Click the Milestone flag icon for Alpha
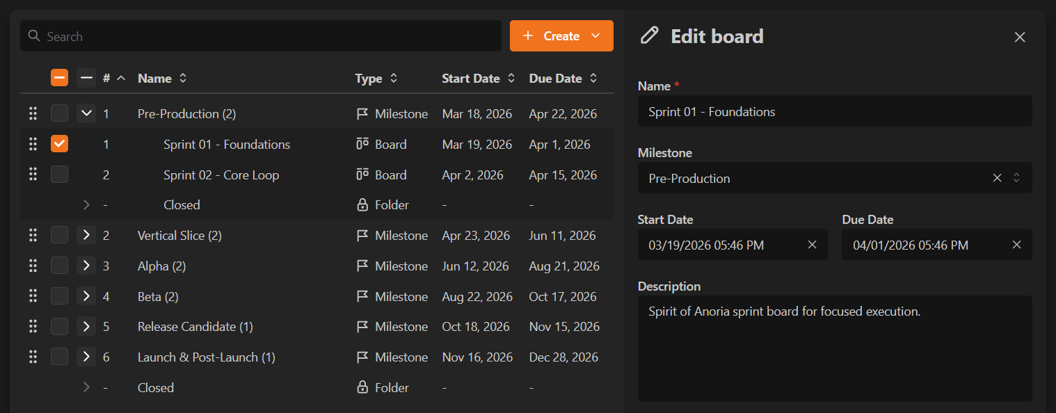Viewport: 1056px width, 413px height. point(362,266)
